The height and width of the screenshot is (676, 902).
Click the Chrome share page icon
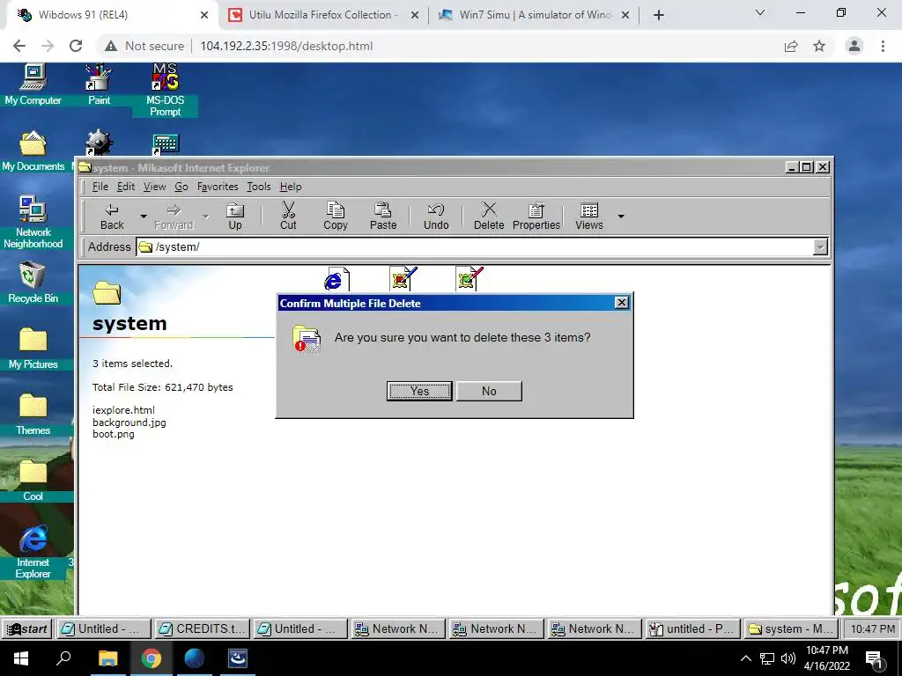[791, 46]
